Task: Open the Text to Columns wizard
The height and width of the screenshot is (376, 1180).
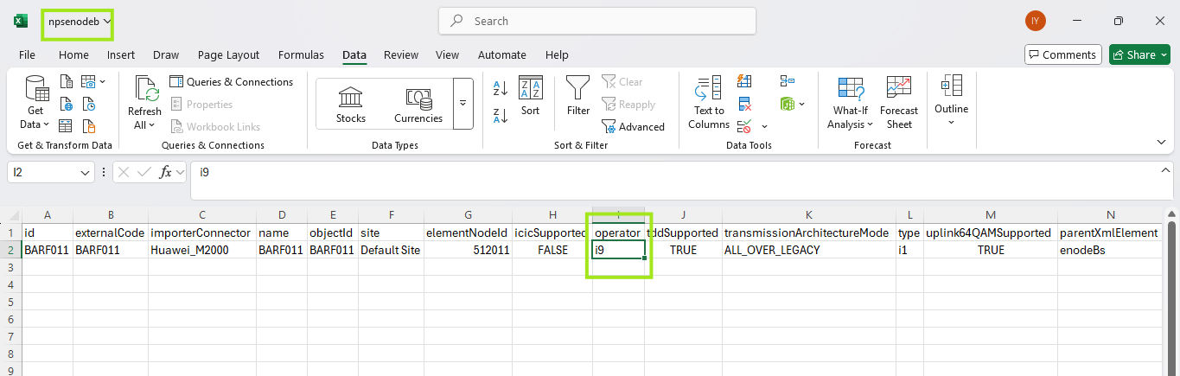Action: coord(709,103)
